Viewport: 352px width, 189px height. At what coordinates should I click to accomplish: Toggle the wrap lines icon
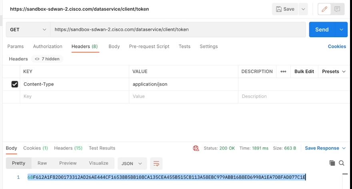[156, 164]
